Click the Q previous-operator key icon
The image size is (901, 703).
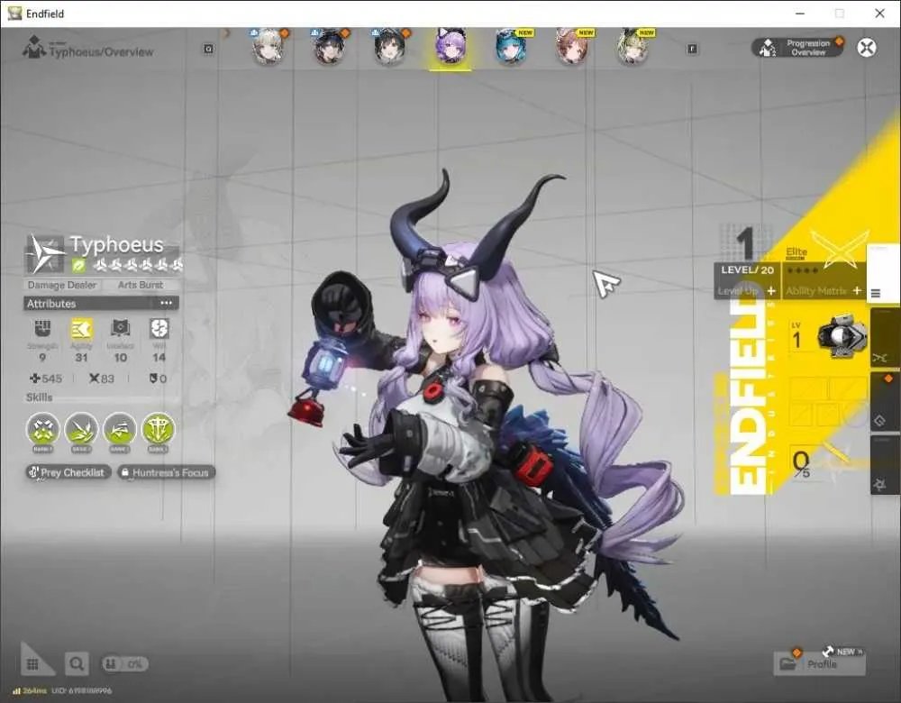click(x=209, y=49)
